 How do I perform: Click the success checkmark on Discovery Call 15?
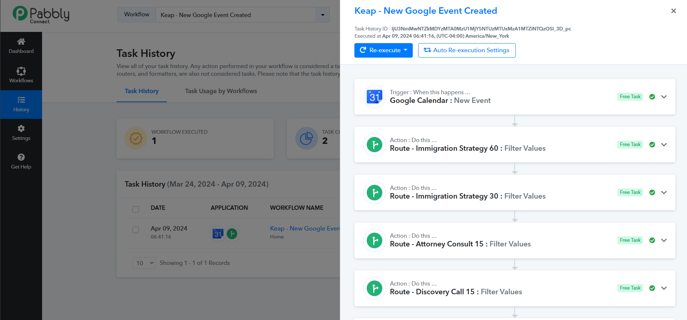click(652, 288)
